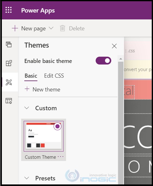Image resolution: width=153 pixels, height=186 pixels.
Task: Click the Themes panel scrollbar up arrow
Action: [x=121, y=59]
